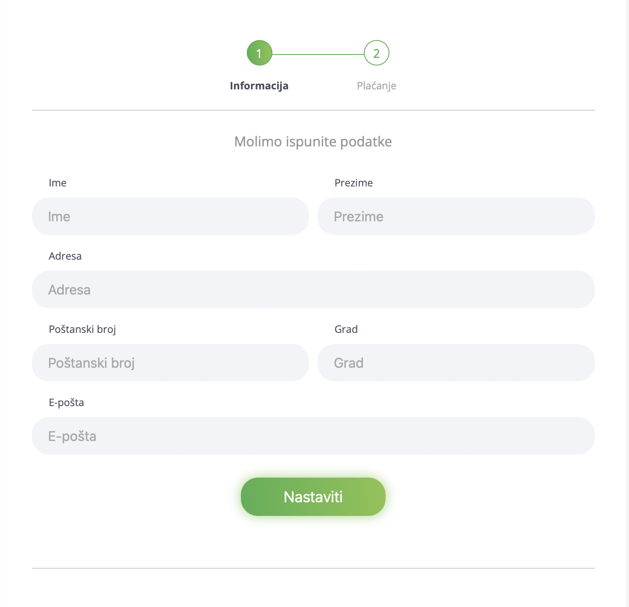Click the E-pošta label above the field
Image resolution: width=629 pixels, height=607 pixels.
click(x=66, y=403)
